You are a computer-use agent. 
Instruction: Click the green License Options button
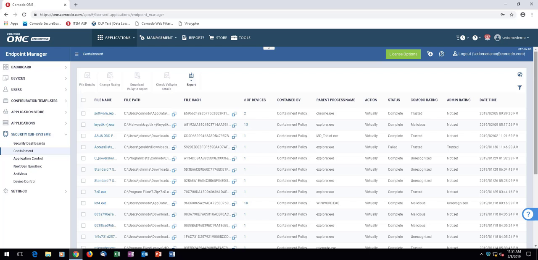tap(403, 54)
